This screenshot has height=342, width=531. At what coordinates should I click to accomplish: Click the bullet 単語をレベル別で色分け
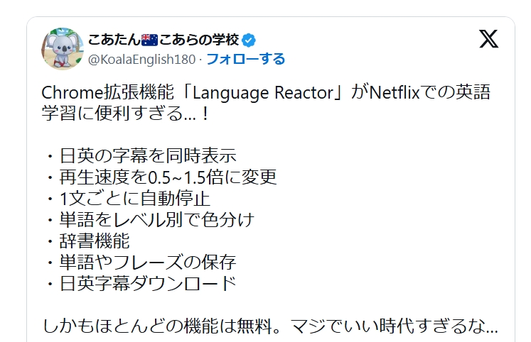[157, 220]
